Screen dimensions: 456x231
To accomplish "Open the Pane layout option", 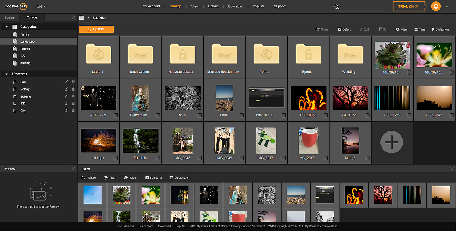I will point(420,29).
